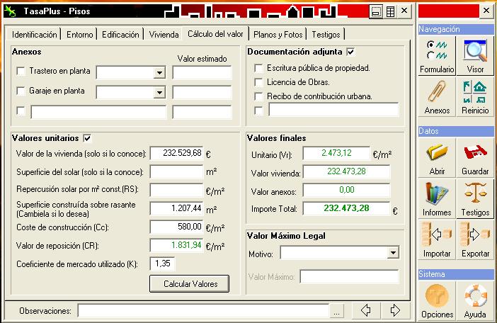This screenshot has width=497, height=323.
Task: Open Trastero en planta dropdown
Action: coord(159,72)
